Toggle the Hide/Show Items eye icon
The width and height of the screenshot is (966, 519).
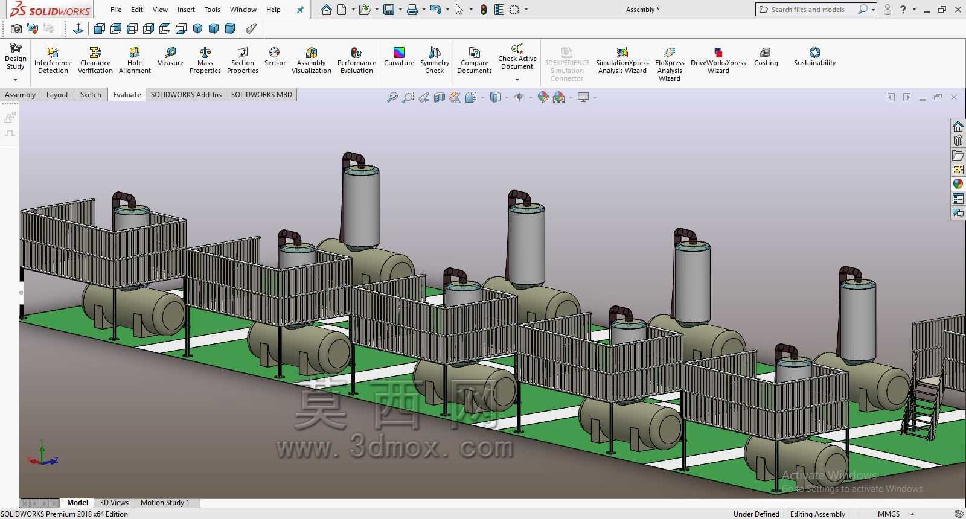[x=519, y=97]
